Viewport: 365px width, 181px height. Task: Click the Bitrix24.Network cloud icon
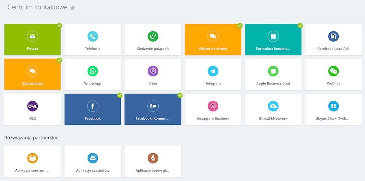click(x=273, y=106)
